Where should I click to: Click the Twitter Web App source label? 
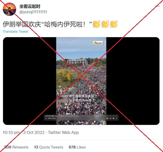63,132
